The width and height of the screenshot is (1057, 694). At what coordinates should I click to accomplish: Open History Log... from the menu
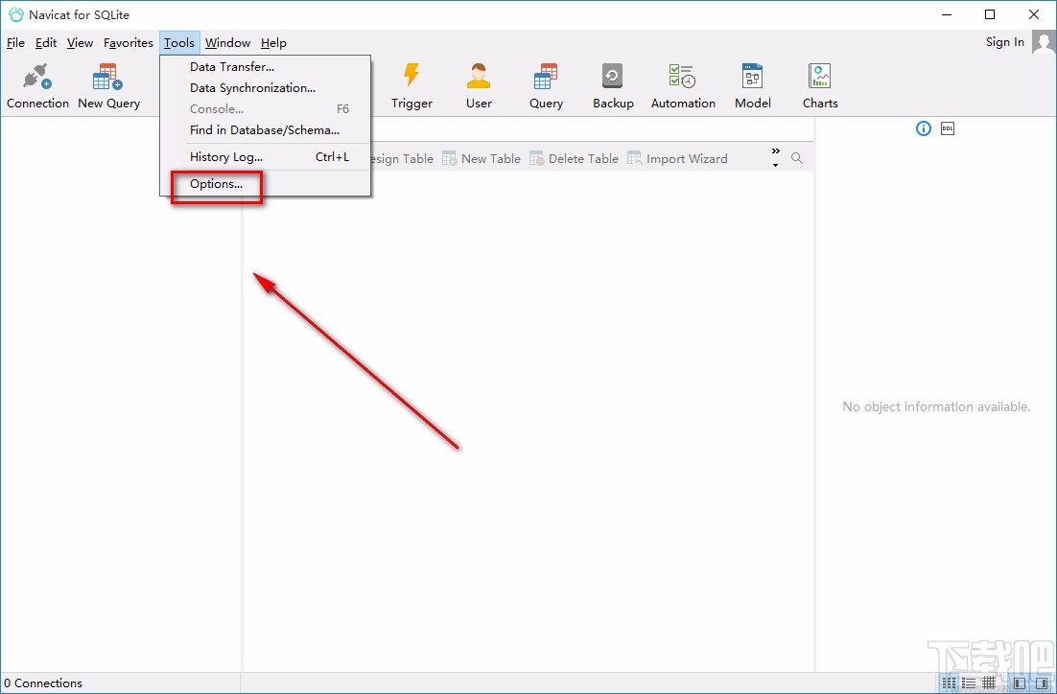tap(266, 157)
